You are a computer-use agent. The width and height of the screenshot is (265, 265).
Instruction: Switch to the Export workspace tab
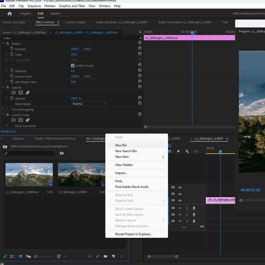click(x=55, y=14)
